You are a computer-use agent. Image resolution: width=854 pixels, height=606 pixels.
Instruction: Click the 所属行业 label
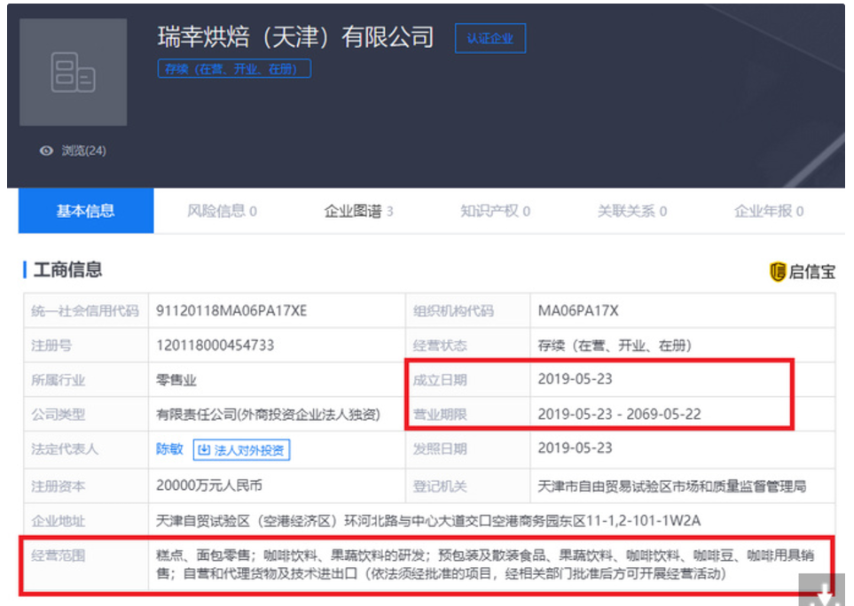tap(59, 380)
